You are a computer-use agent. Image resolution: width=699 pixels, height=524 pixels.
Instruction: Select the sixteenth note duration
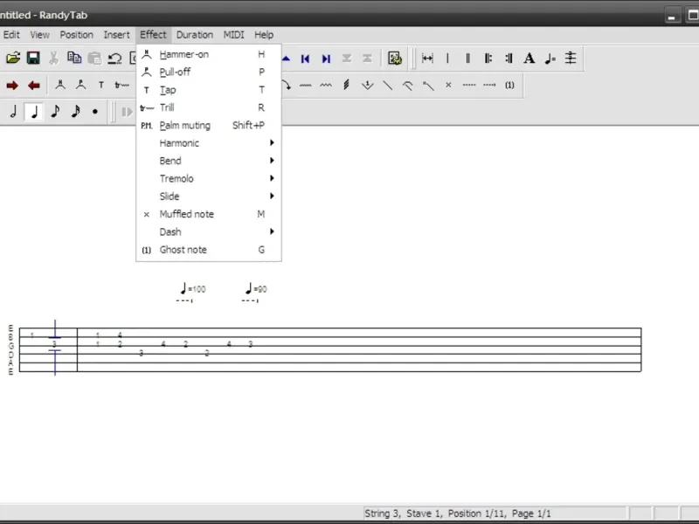(75, 112)
